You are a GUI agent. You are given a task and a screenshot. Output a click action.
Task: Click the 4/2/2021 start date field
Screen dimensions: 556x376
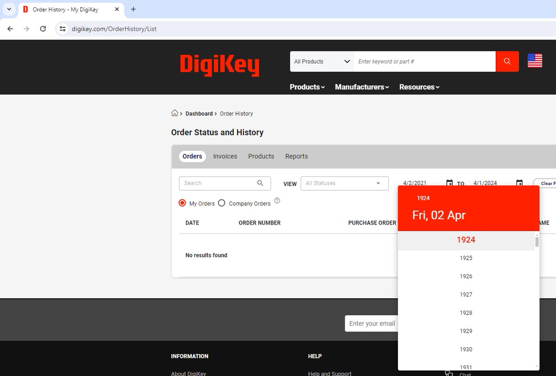coord(415,183)
